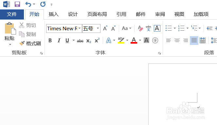The width and height of the screenshot is (217, 125).
Task: Switch to the 插入 tab
Action: [54, 14]
